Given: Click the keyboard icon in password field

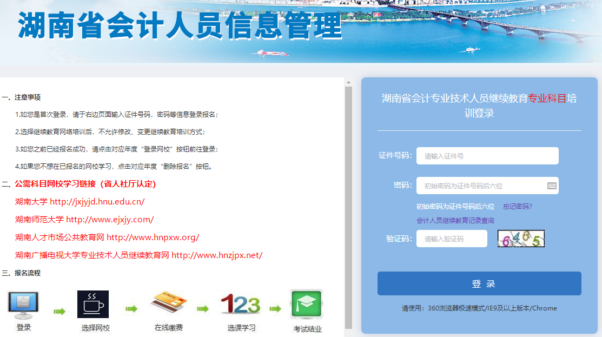Looking at the screenshot, I should (552, 185).
